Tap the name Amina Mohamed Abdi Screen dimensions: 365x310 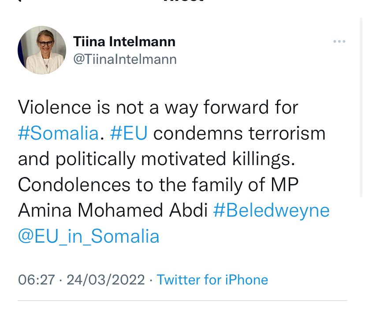113,210
